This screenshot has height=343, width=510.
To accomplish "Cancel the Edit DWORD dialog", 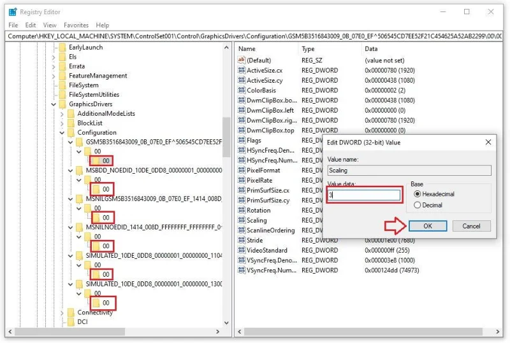I will [471, 226].
